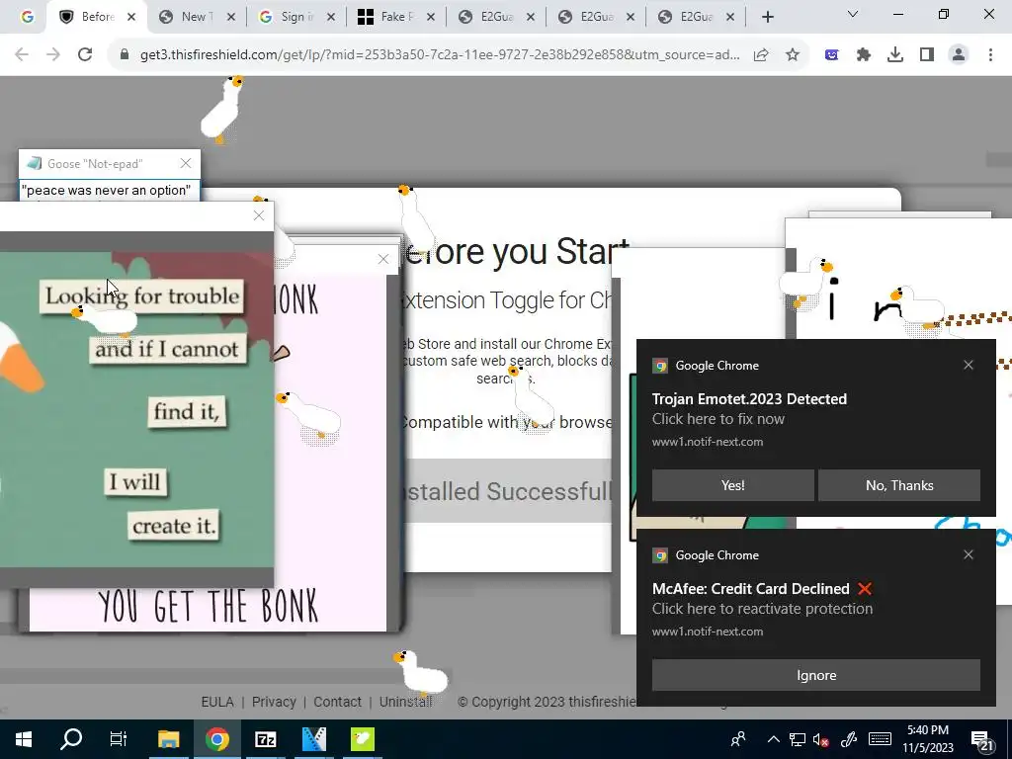Click 'No, Thanks' on Trojan notification
Screen dimensions: 1012x759
pyautogui.click(x=899, y=485)
